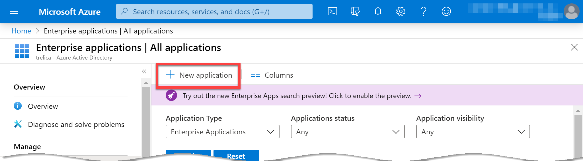Screen dimensions: 583x161
Task: Click the search magnifier icon
Action: 124,11
